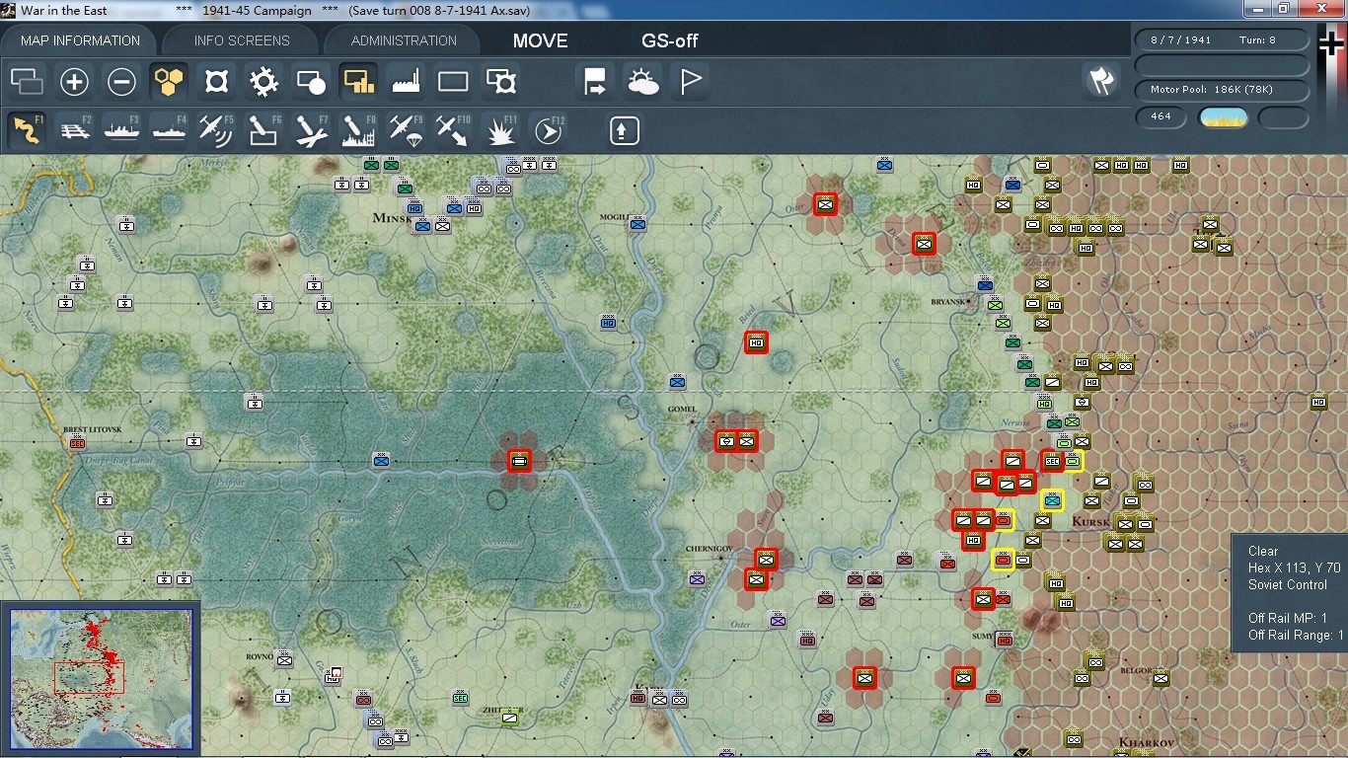Viewport: 1348px width, 758px height.
Task: Toggle the gear-shaped map overlay button
Action: 263,81
